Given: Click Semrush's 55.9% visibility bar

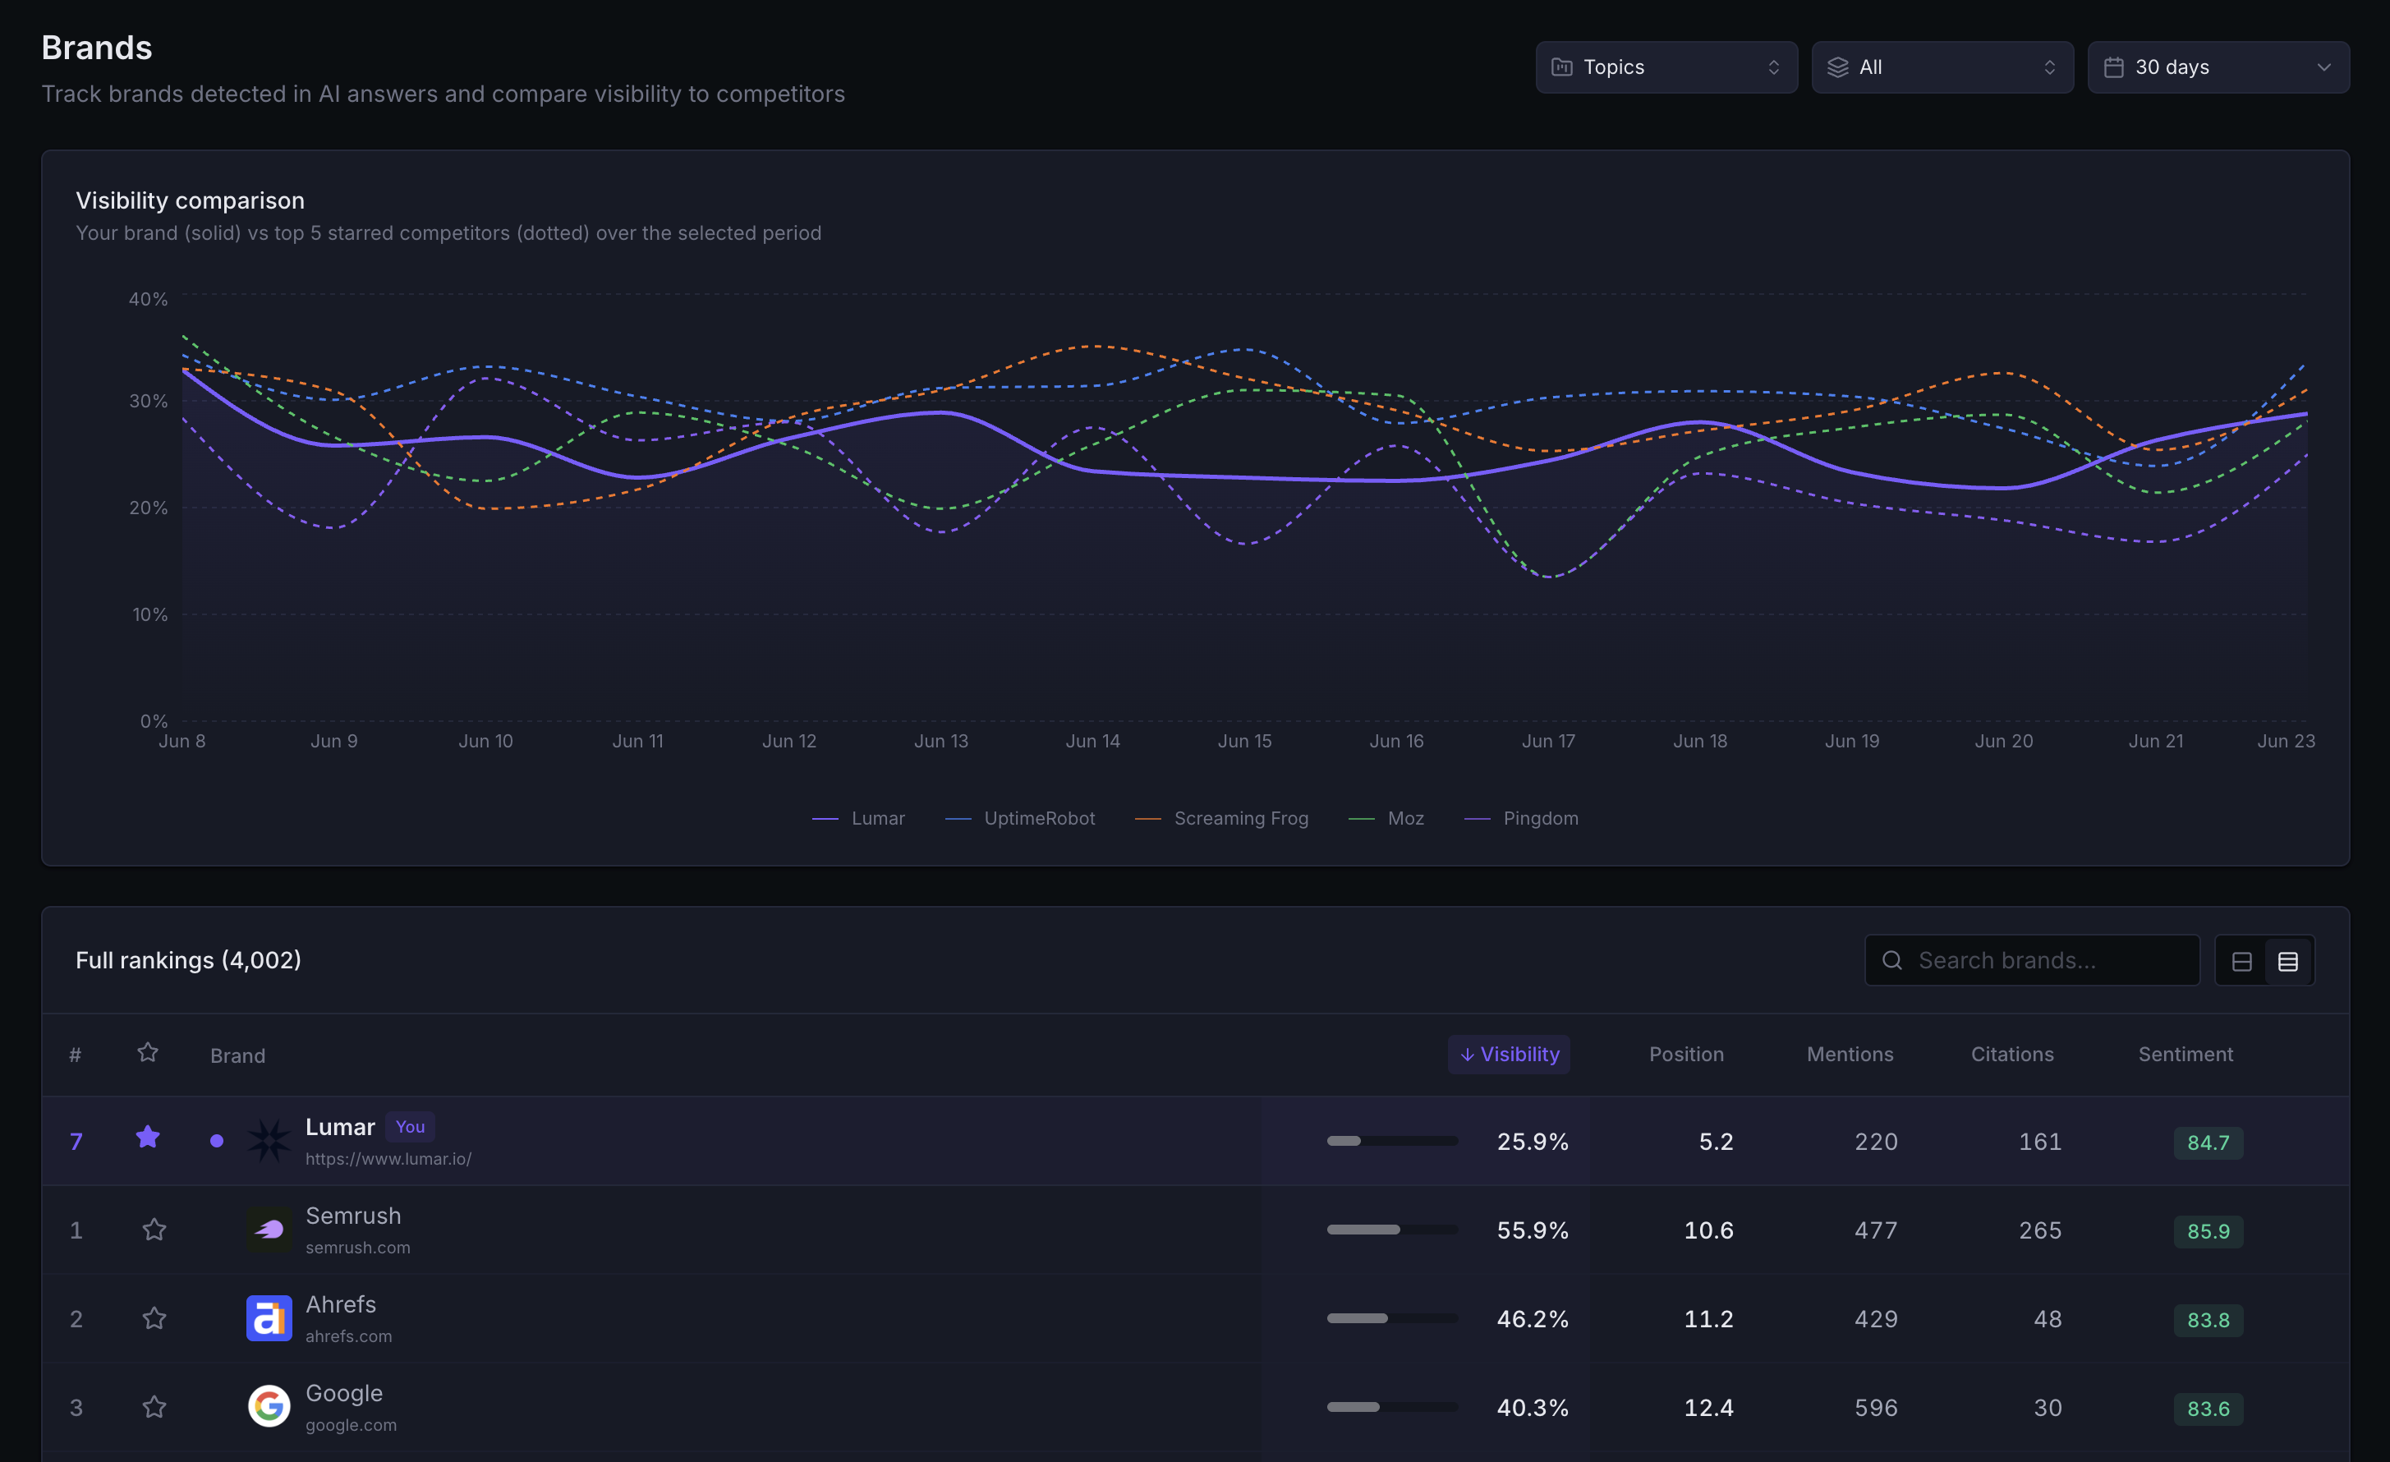Looking at the screenshot, I should [1392, 1230].
